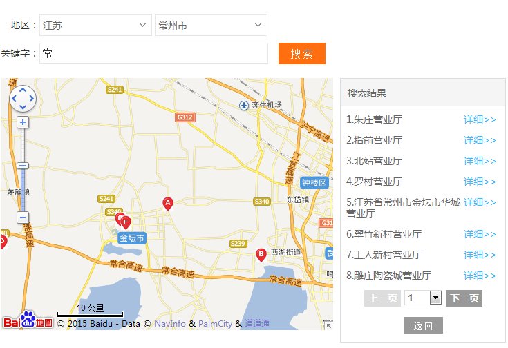Open details for 4.罗村营业厅
The width and height of the screenshot is (508, 348).
click(x=480, y=182)
